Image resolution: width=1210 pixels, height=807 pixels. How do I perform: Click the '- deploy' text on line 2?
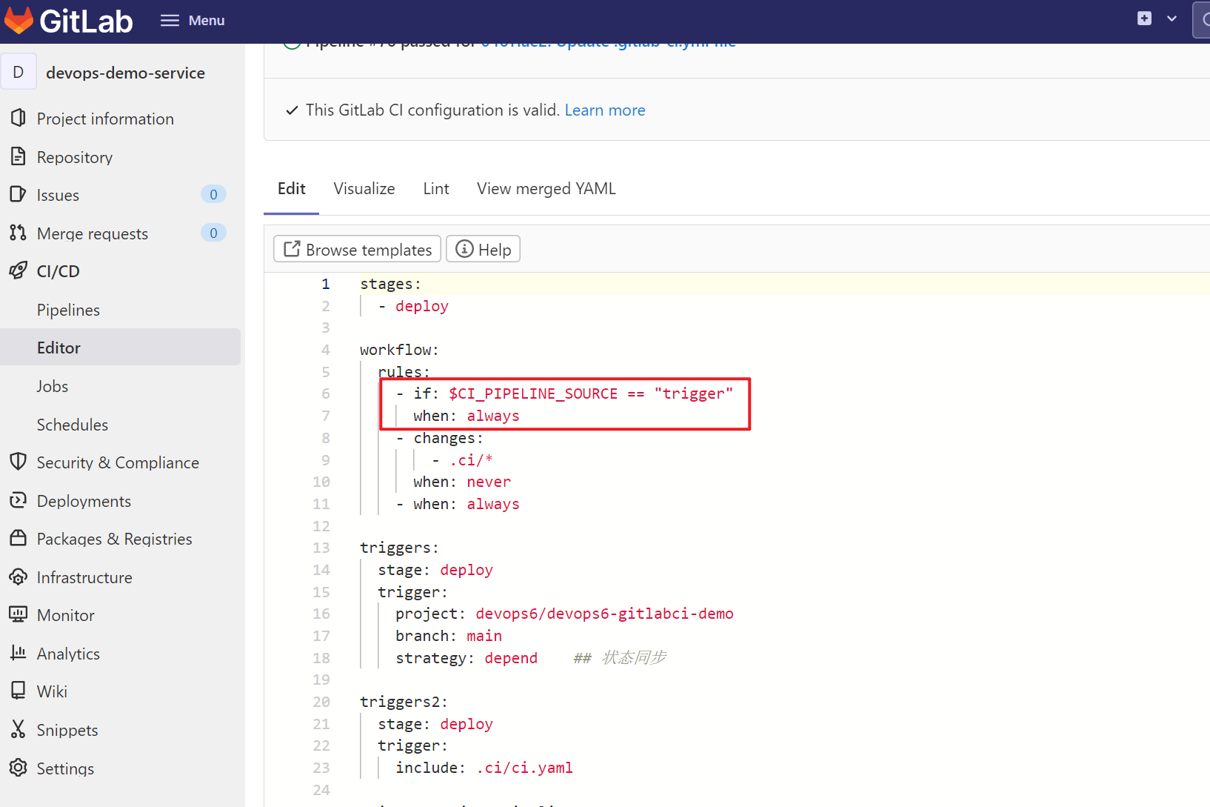413,306
